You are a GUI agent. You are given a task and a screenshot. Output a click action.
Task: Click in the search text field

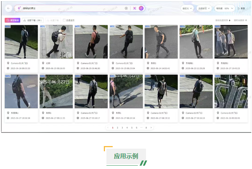(72, 8)
